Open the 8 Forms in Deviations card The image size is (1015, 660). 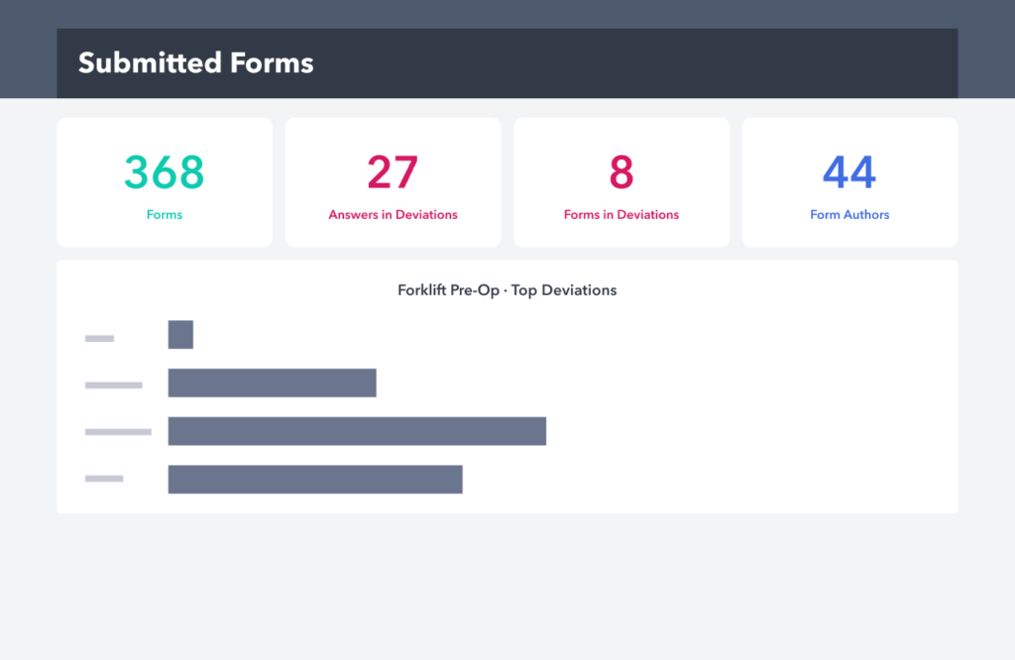[621, 181]
